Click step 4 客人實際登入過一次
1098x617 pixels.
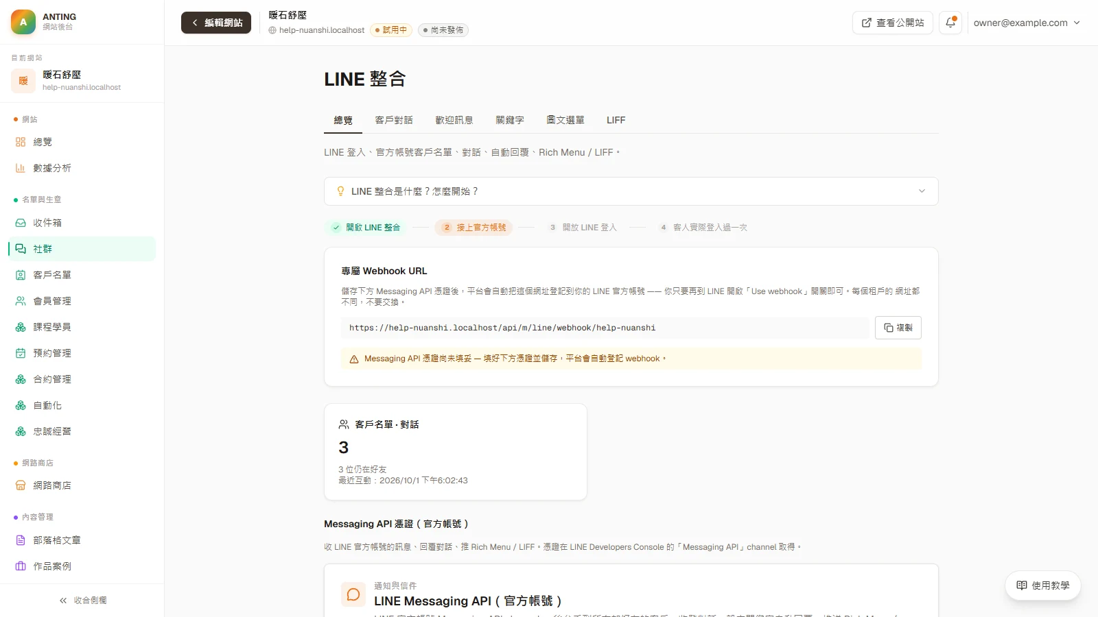click(x=703, y=228)
